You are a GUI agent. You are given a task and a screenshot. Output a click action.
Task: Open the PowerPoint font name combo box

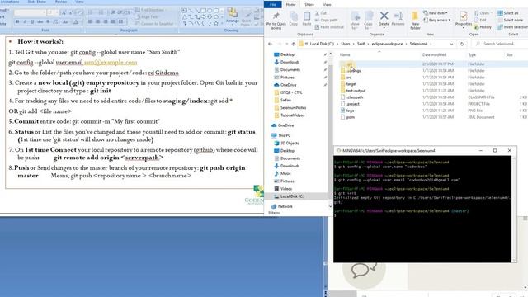(x=30, y=13)
